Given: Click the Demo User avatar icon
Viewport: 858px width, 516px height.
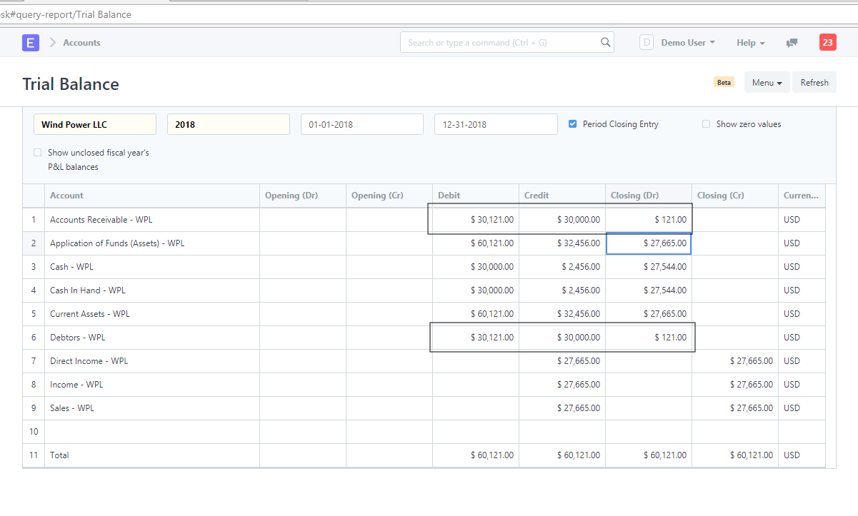Looking at the screenshot, I should click(x=646, y=42).
